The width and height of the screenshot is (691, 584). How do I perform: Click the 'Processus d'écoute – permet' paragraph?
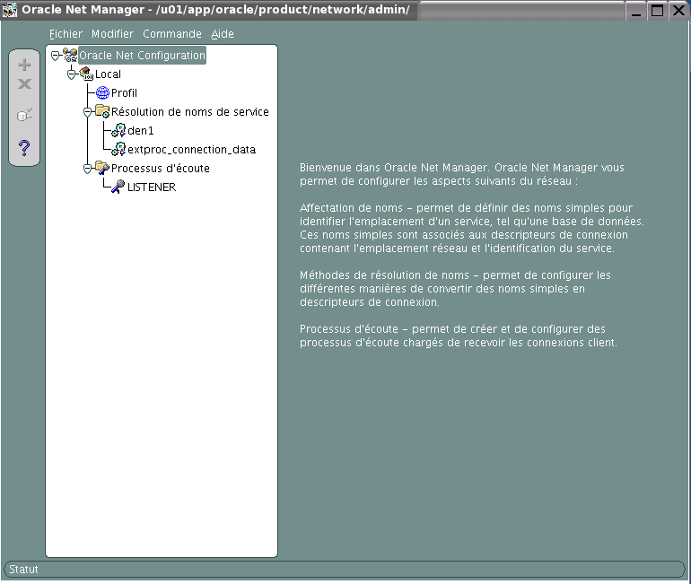click(x=459, y=336)
